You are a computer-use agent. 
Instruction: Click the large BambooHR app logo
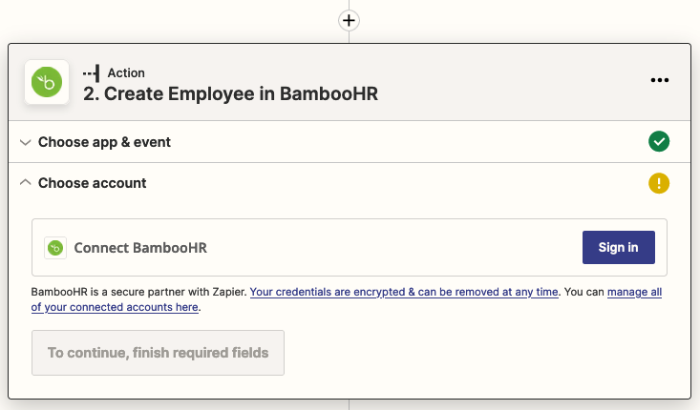click(46, 83)
